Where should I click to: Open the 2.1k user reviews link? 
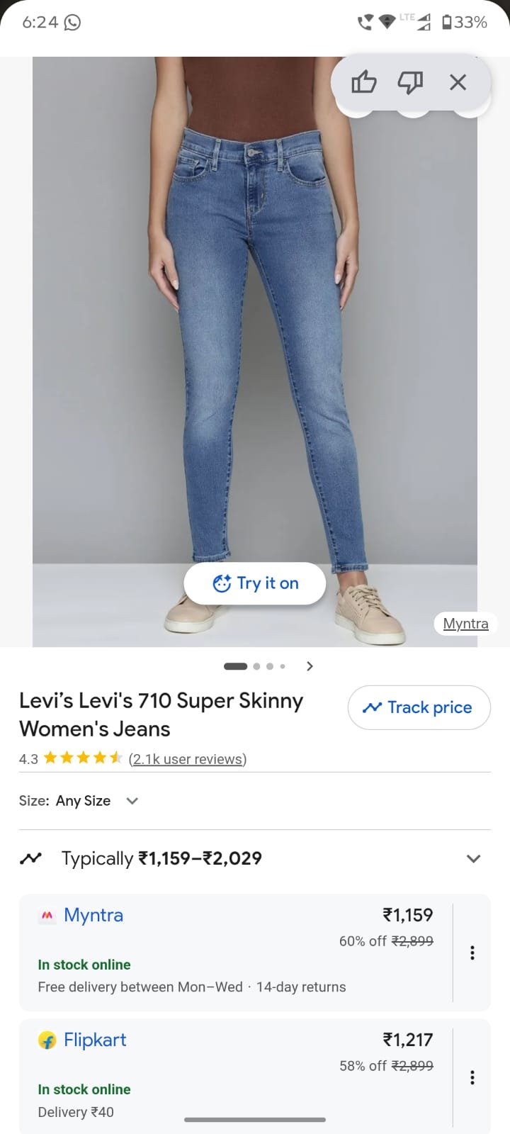(188, 759)
